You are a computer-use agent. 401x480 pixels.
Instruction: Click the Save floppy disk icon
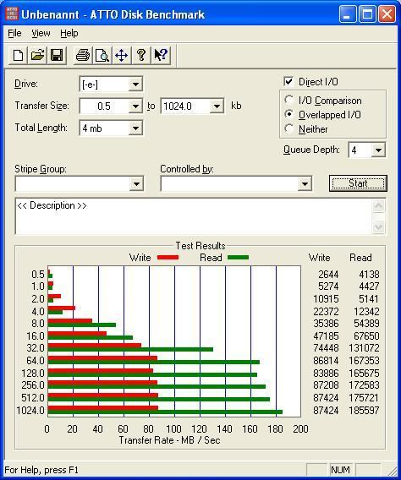pos(57,56)
